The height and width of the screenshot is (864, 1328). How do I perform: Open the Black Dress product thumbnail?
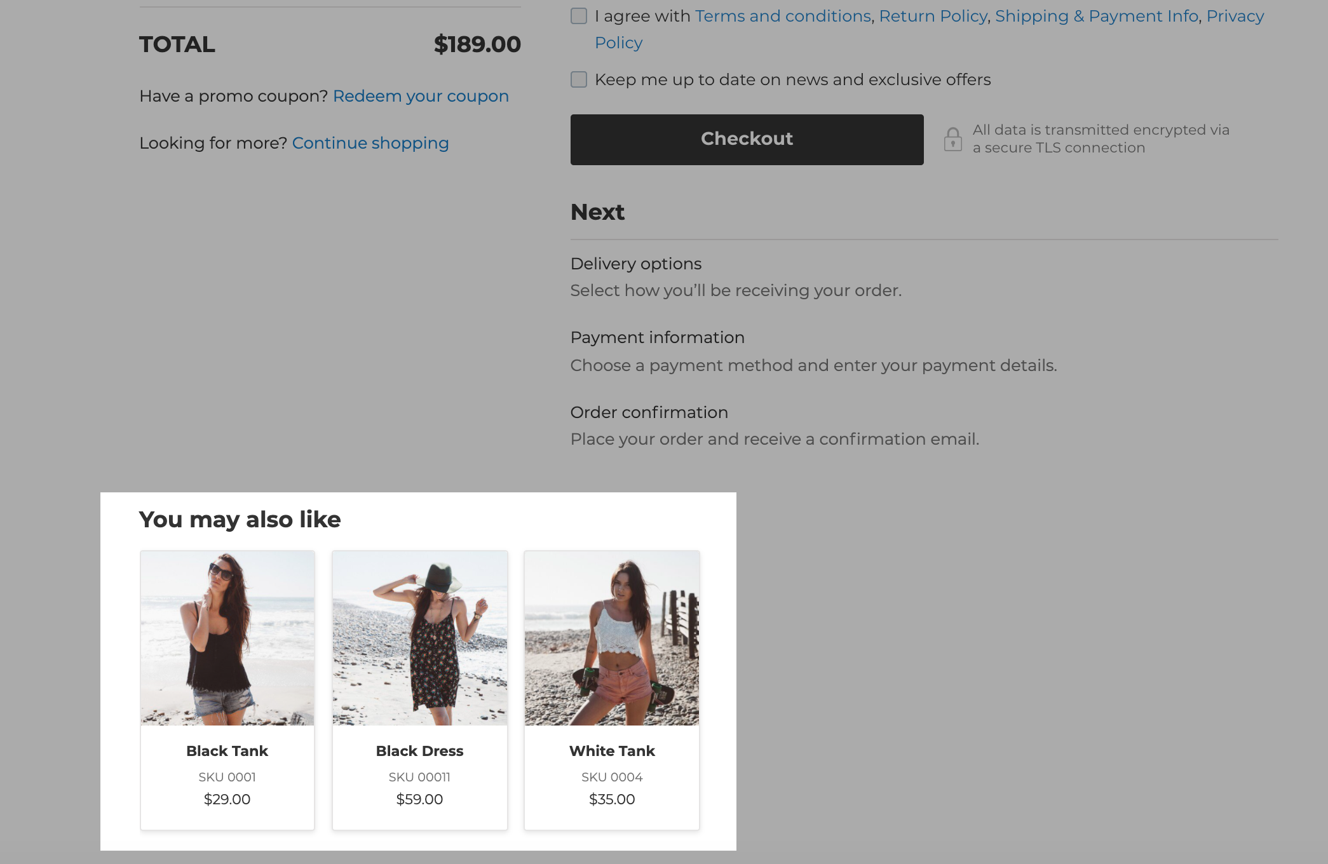[x=419, y=638]
